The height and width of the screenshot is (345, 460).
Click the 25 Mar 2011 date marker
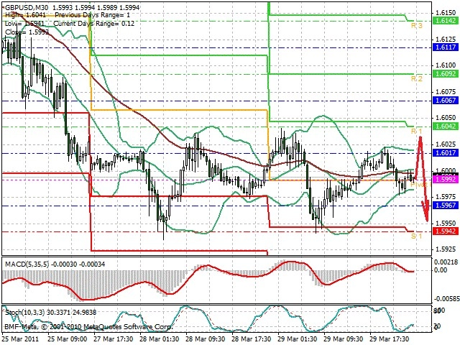tap(20, 339)
